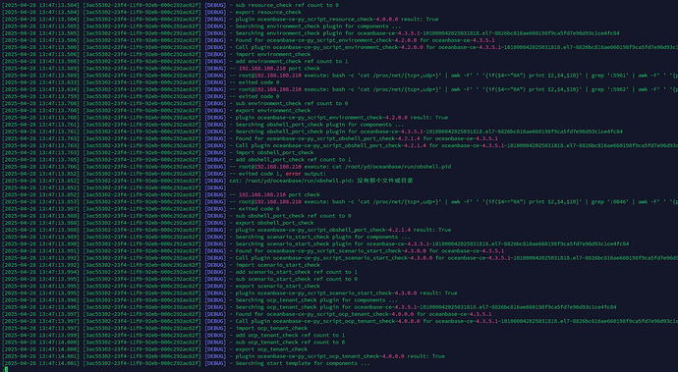Select the 'export ocp_tenant_check' log line
678x372 pixels.
click(268, 349)
